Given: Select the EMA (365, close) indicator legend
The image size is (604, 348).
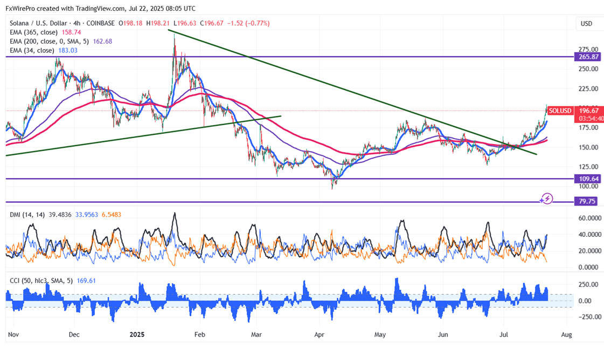Looking at the screenshot, I should [33, 32].
